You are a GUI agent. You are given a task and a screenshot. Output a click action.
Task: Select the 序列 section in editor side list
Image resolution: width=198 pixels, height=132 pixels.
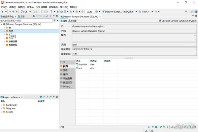click(x=67, y=74)
